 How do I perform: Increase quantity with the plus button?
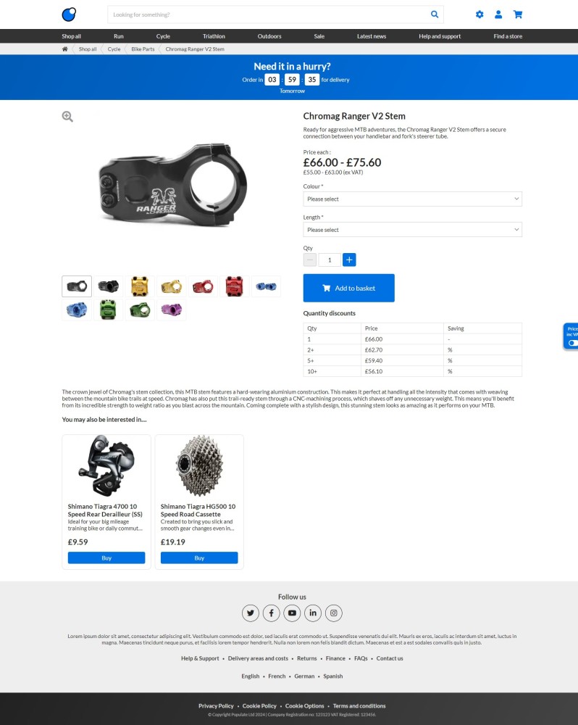click(x=349, y=260)
